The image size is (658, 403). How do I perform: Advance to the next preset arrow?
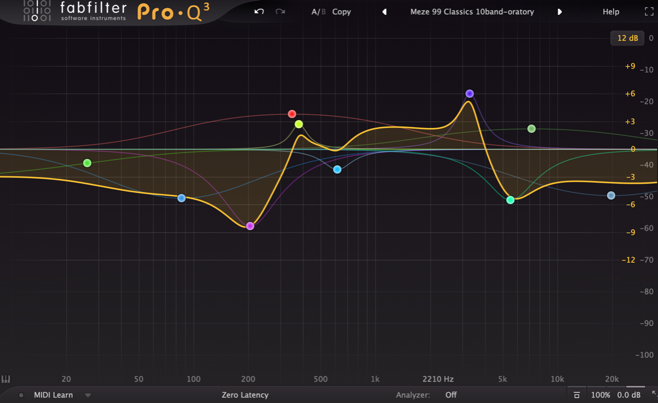[560, 12]
